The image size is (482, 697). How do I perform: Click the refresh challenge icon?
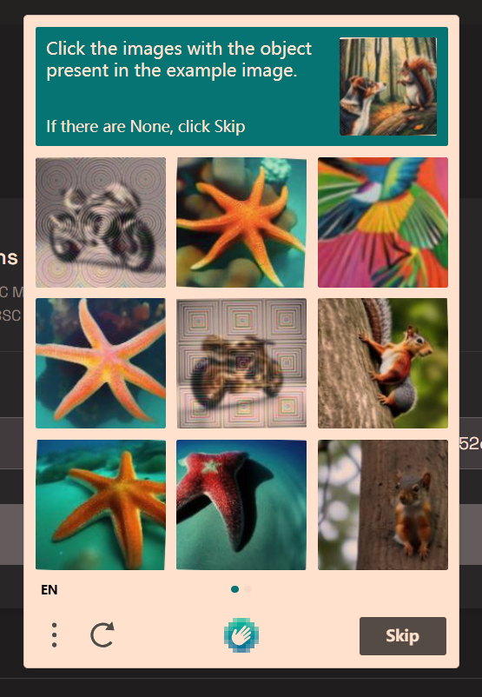point(102,634)
